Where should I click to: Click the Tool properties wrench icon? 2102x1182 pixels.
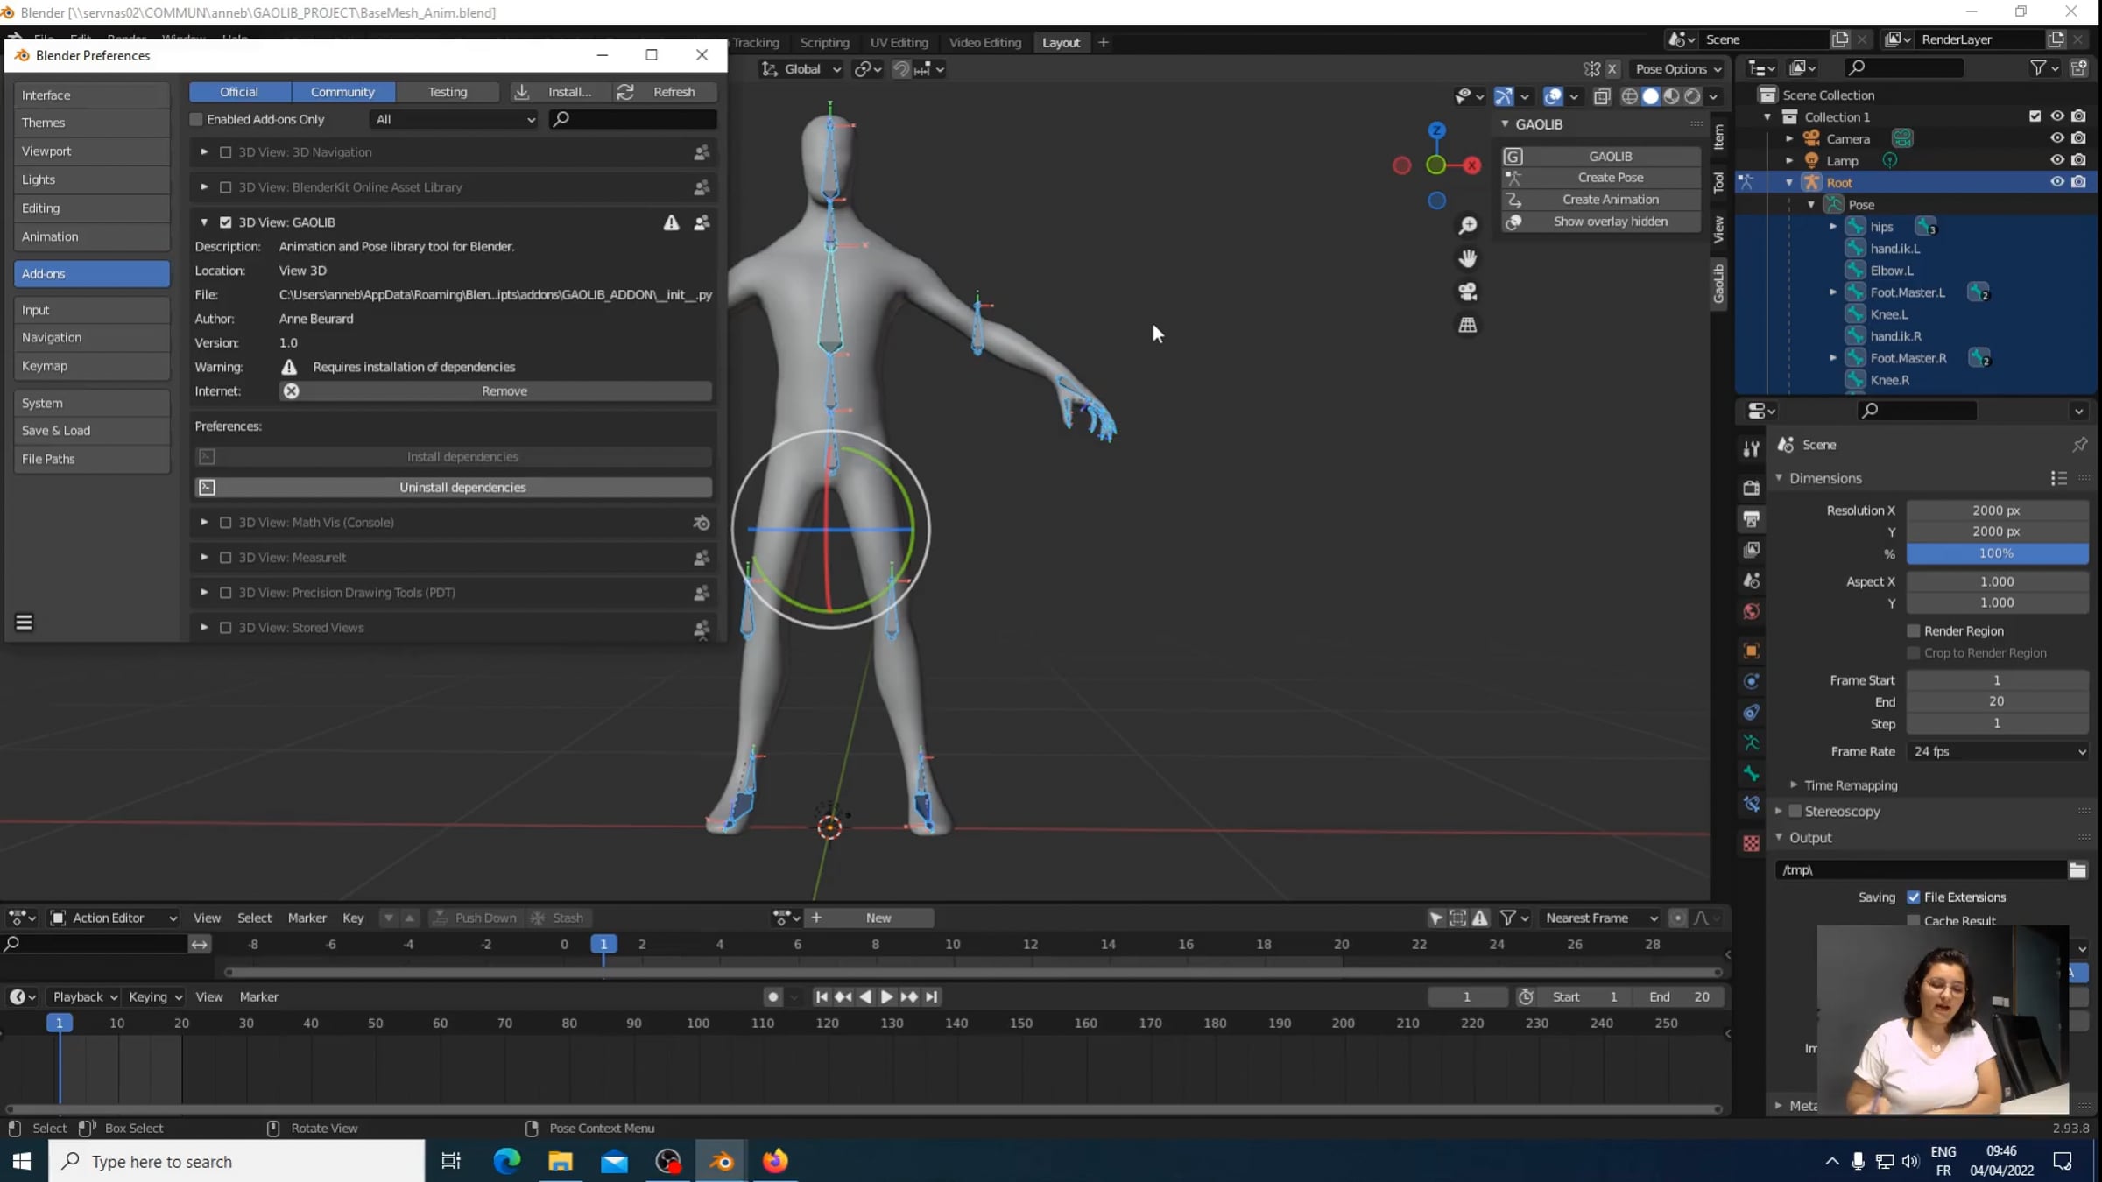[x=1751, y=449]
